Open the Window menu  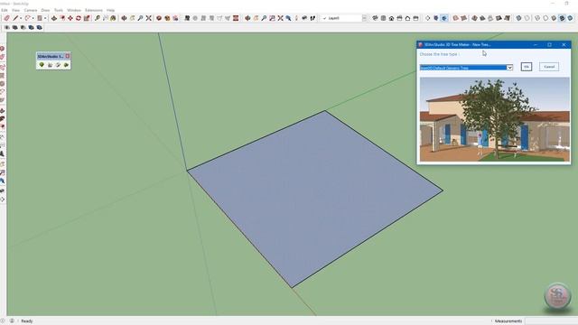pyautogui.click(x=74, y=10)
